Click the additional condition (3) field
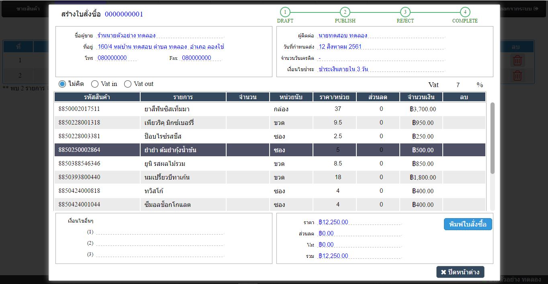 pyautogui.click(x=159, y=254)
